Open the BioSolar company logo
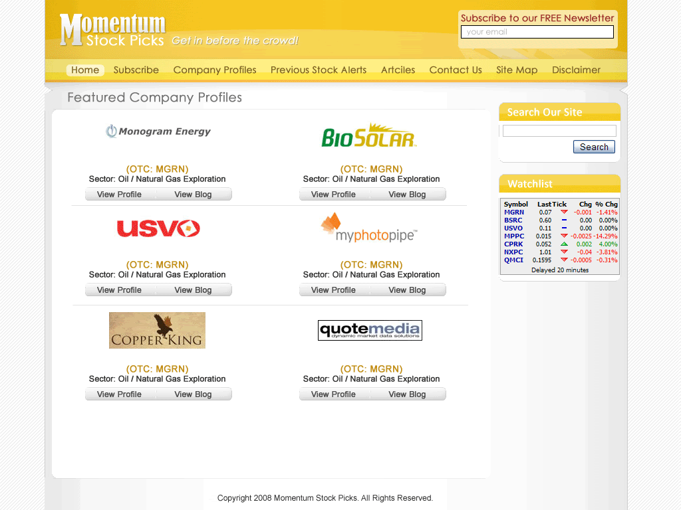 click(369, 135)
